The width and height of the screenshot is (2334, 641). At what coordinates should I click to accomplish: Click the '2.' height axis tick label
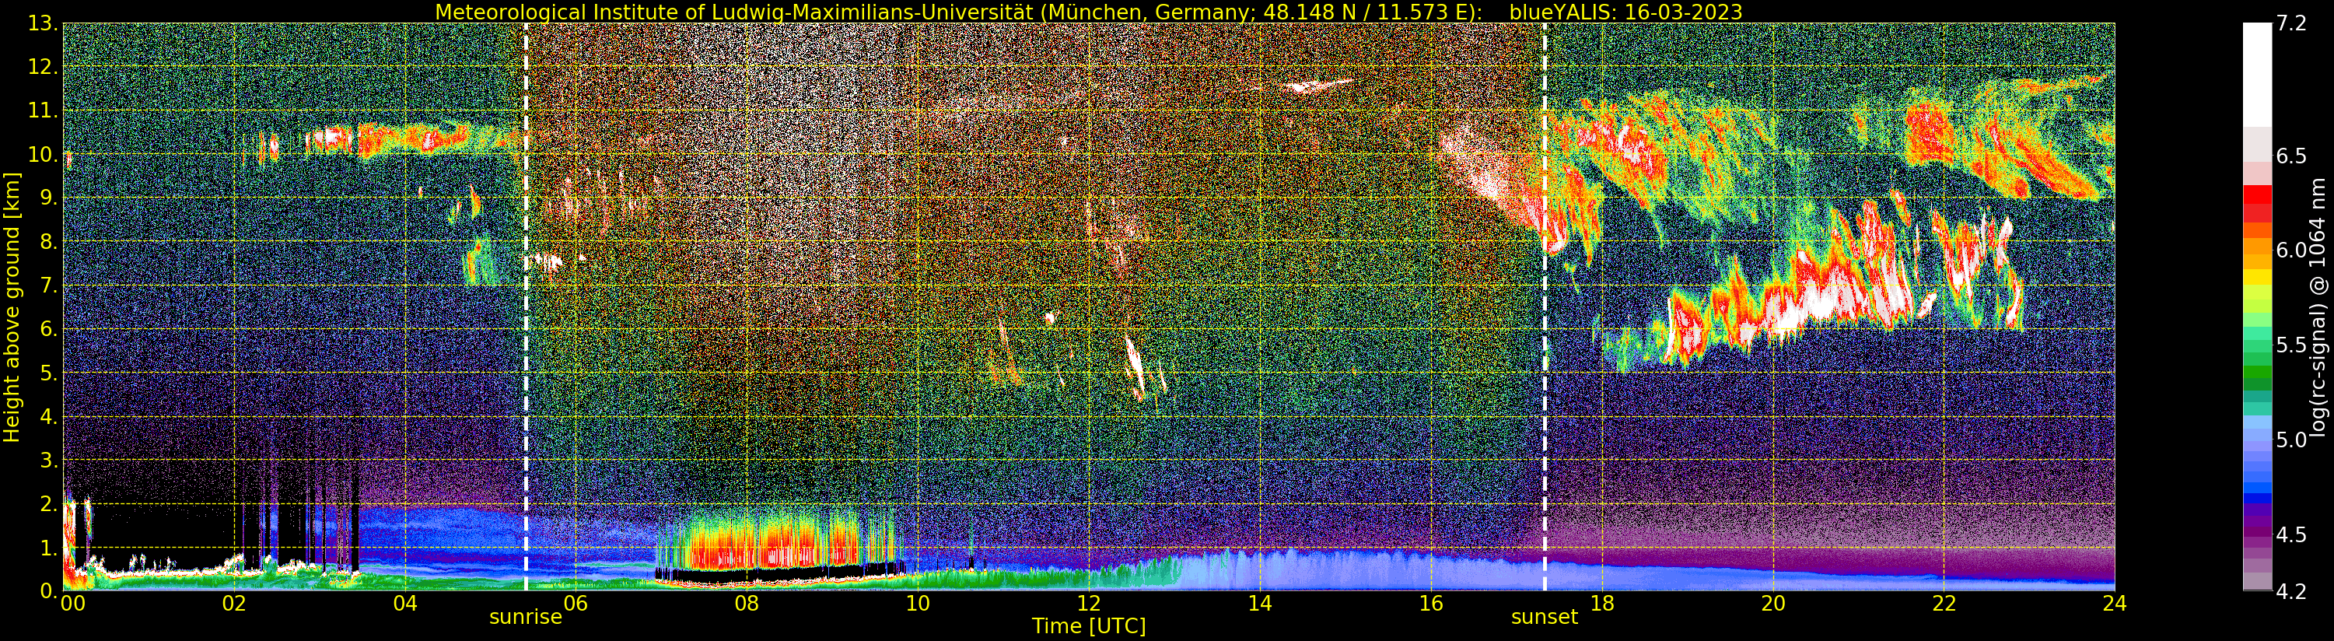(x=48, y=504)
